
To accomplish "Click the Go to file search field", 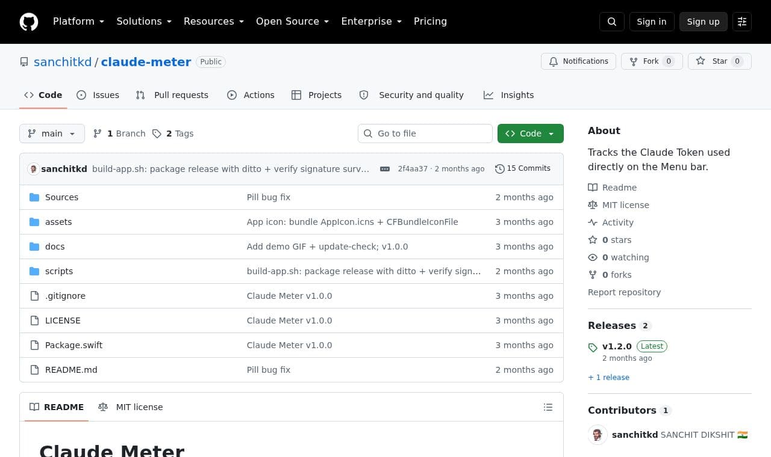I will [425, 133].
